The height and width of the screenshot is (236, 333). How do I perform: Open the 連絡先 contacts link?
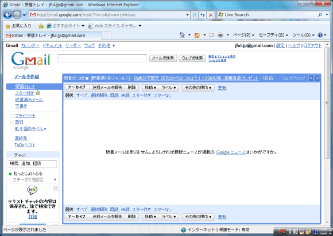(21, 139)
